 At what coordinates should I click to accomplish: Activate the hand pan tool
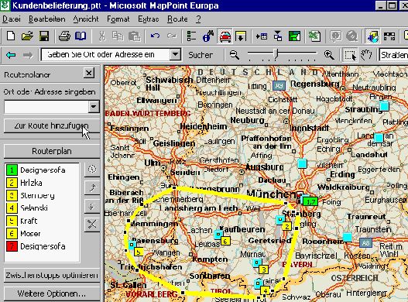[x=366, y=55]
